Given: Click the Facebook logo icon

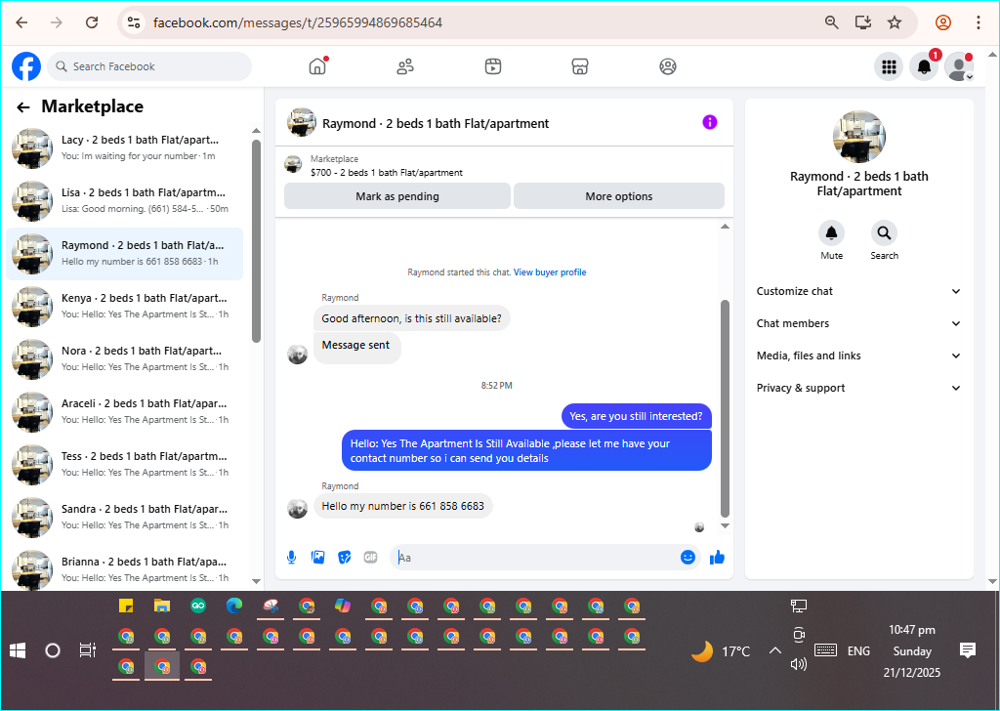Looking at the screenshot, I should coord(26,66).
